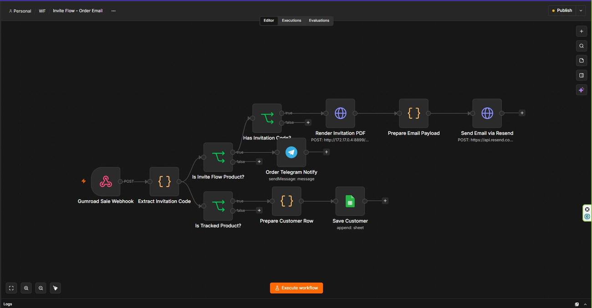
Task: Click the sendMessage: message subtitle
Action: pyautogui.click(x=291, y=179)
